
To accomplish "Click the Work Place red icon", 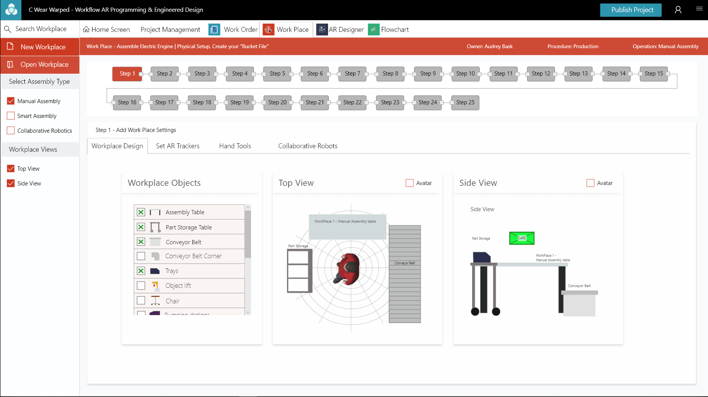I will [x=268, y=29].
